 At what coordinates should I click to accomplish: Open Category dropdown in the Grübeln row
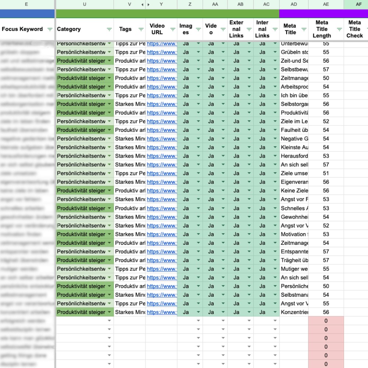click(x=109, y=52)
